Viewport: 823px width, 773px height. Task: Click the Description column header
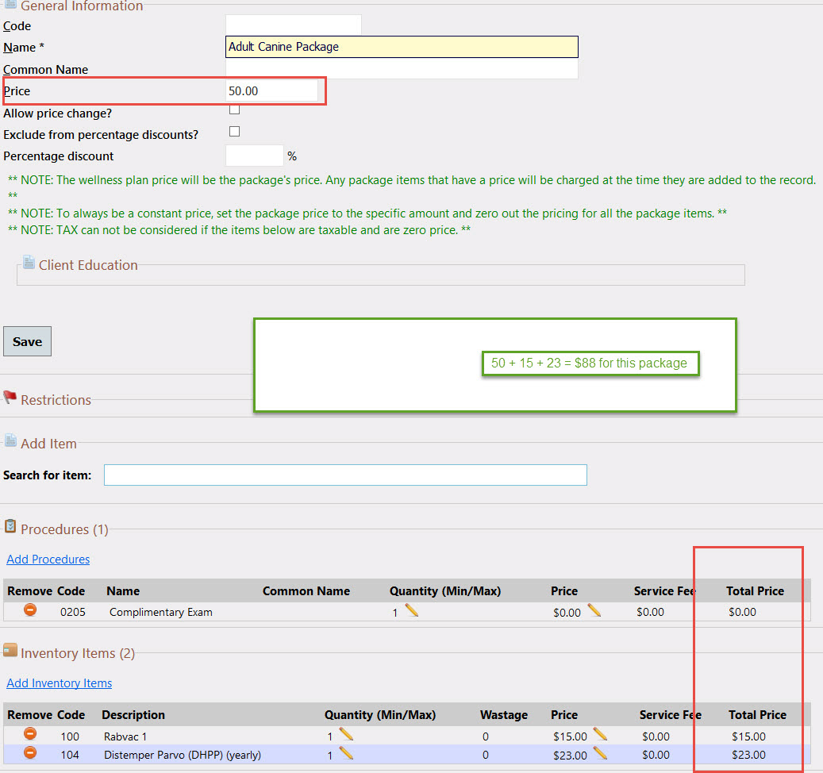[x=133, y=715]
